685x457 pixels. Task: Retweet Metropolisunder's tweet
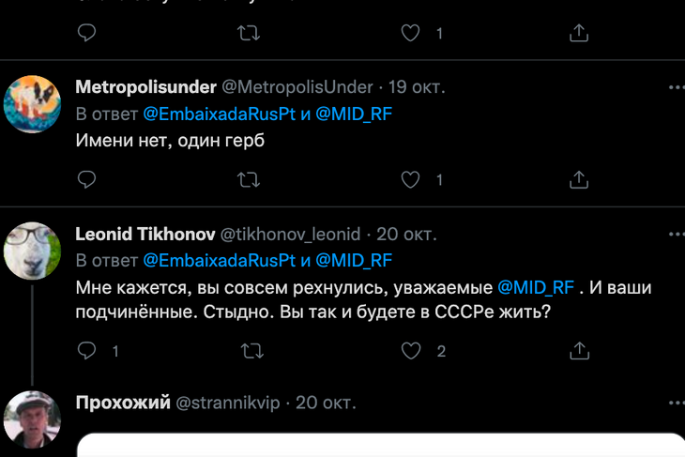tap(249, 179)
